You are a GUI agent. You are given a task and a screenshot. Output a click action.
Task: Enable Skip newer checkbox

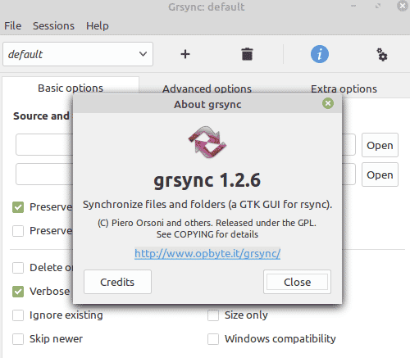18,339
